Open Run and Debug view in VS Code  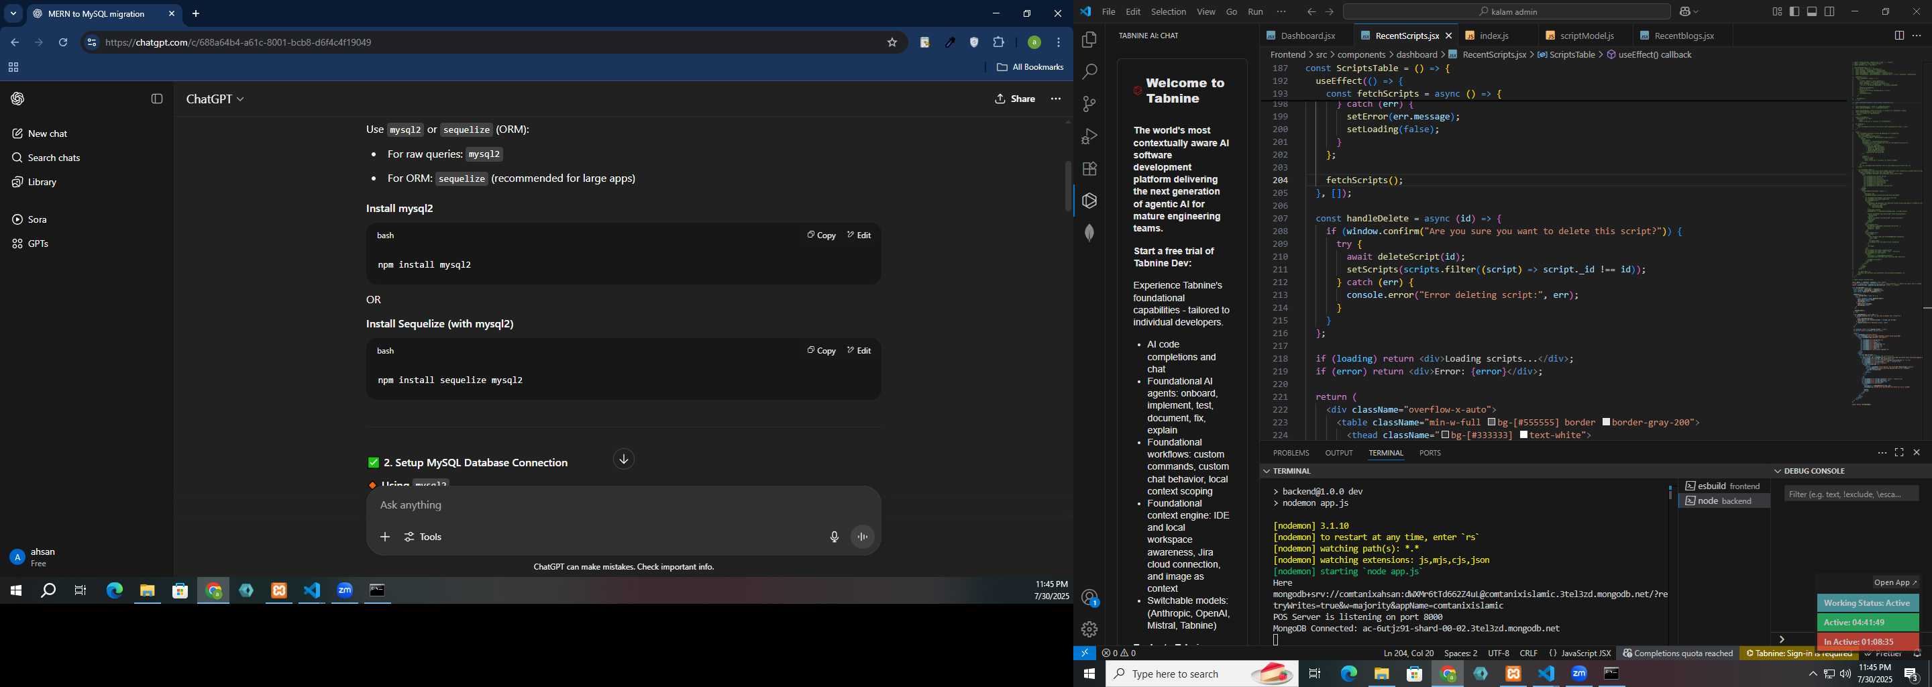pyautogui.click(x=1089, y=136)
